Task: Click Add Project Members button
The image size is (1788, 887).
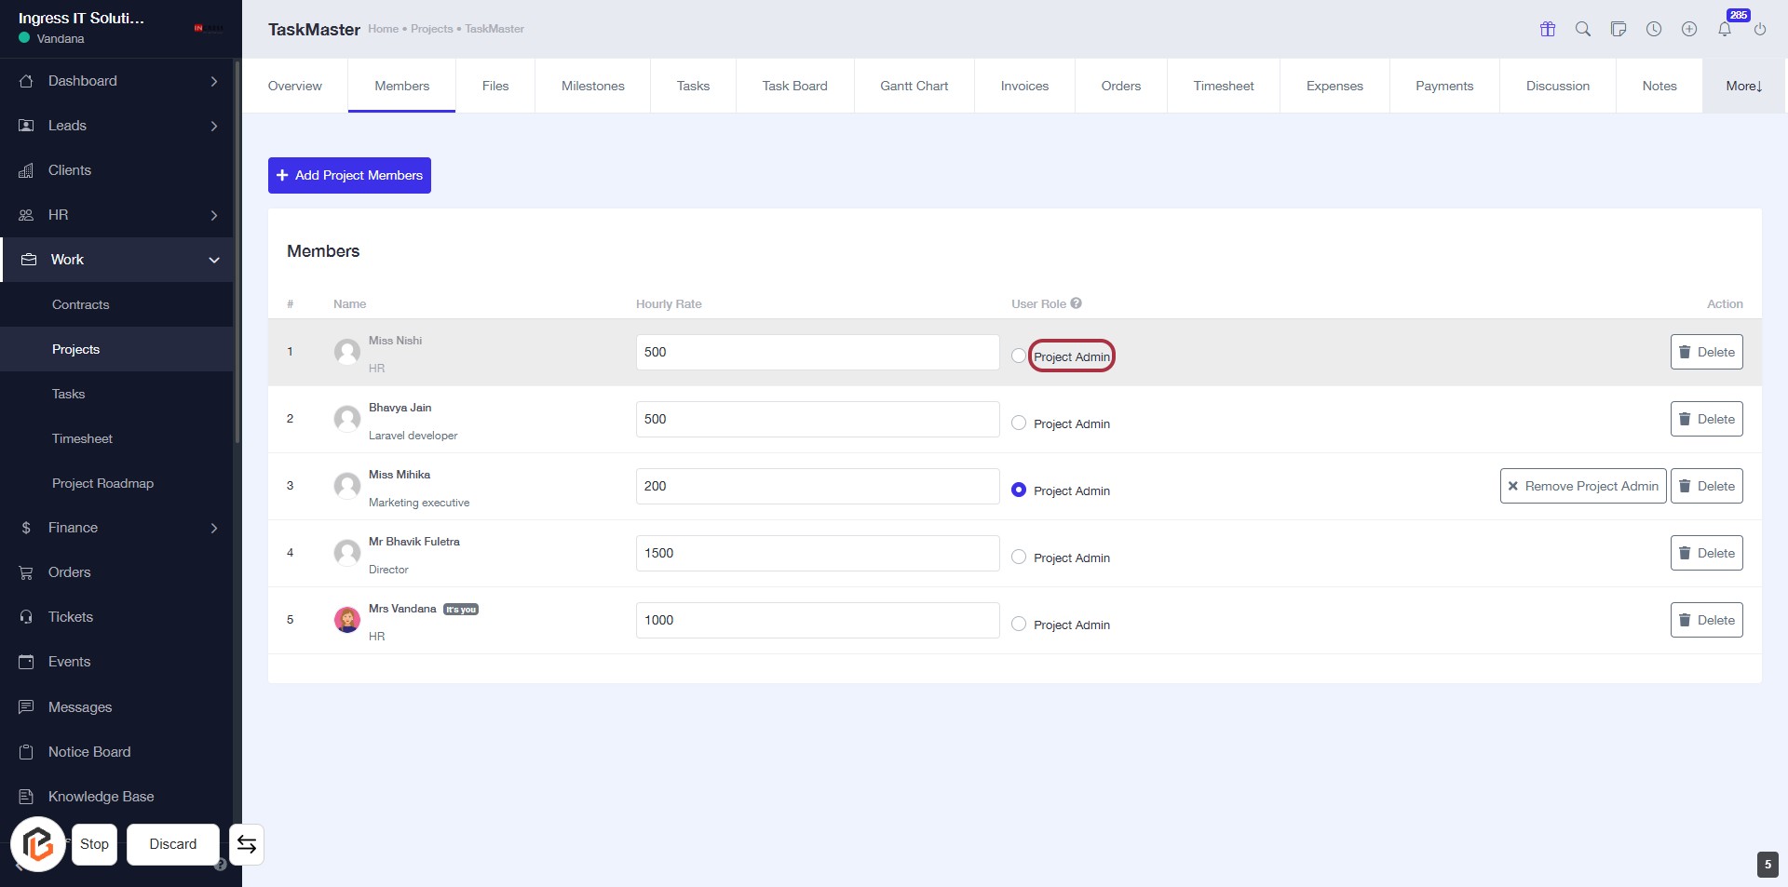Action: coord(349,175)
